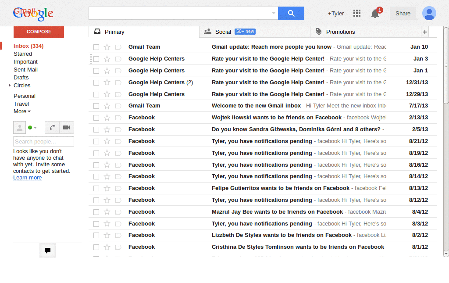The height and width of the screenshot is (283, 449).
Task: Open the 8/16/12 notifications pending email
Action: point(262,165)
